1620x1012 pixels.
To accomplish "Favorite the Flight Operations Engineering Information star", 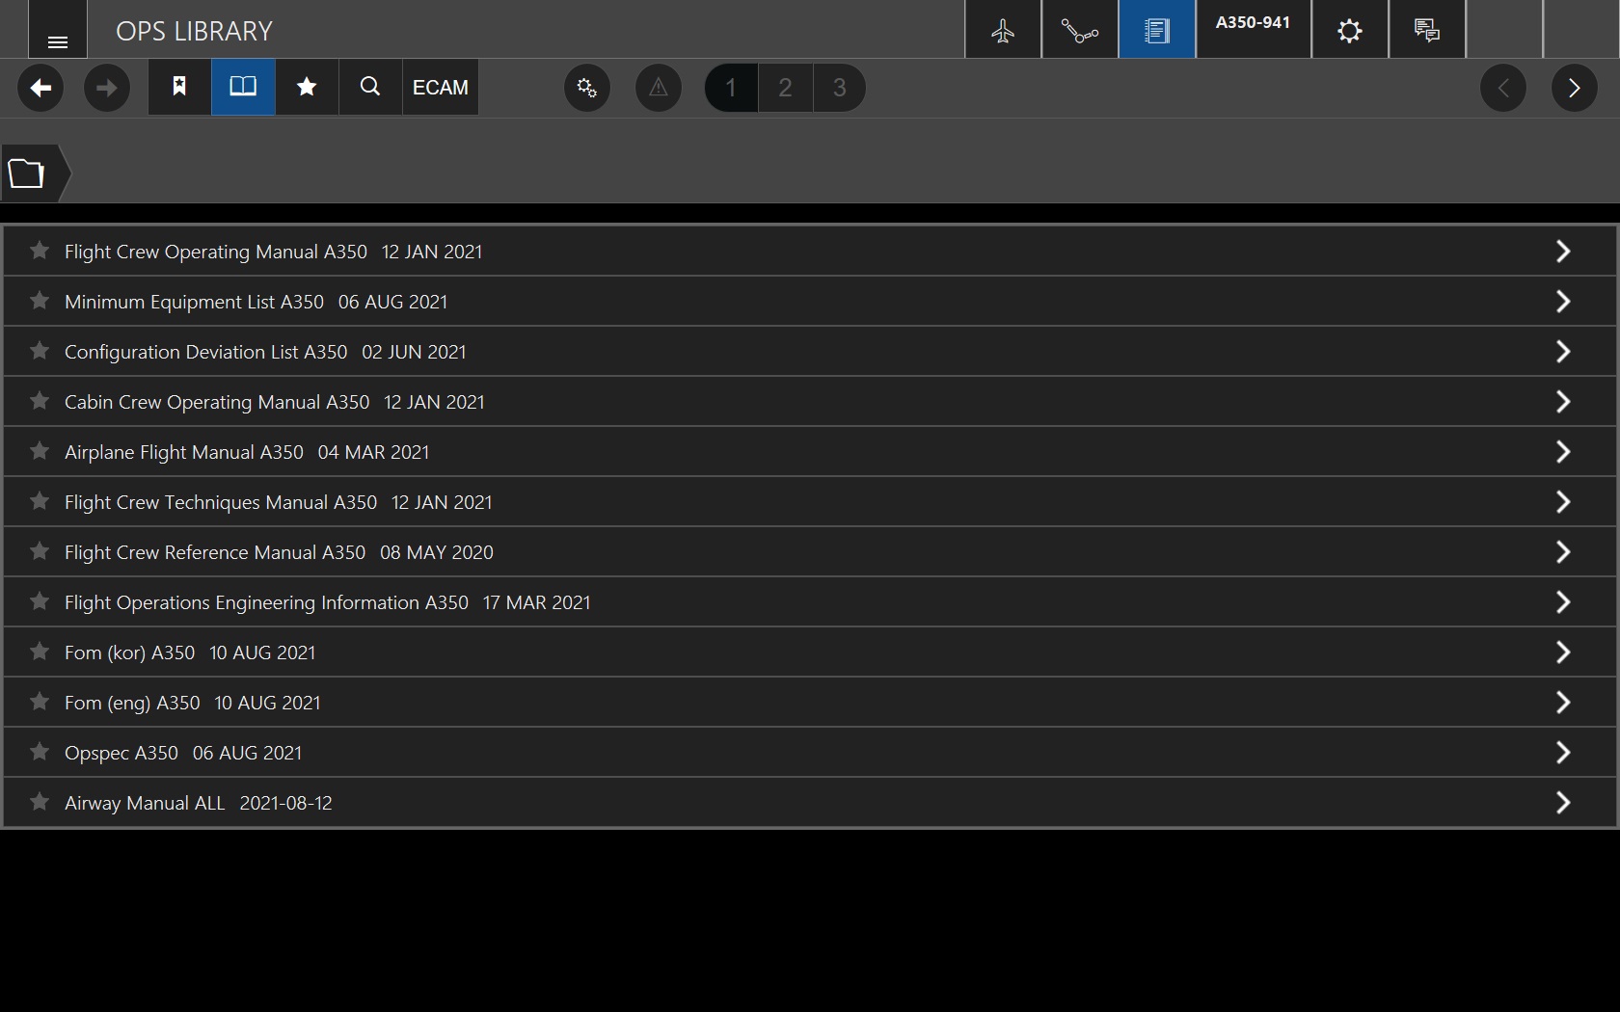I will [40, 601].
